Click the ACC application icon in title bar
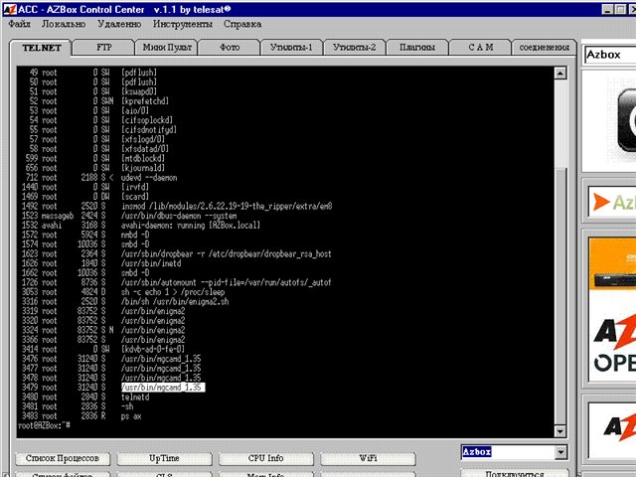This screenshot has height=477, width=636. 9,9
